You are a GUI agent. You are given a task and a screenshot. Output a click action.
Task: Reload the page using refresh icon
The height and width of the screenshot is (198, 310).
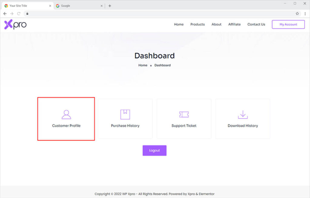coord(19,14)
